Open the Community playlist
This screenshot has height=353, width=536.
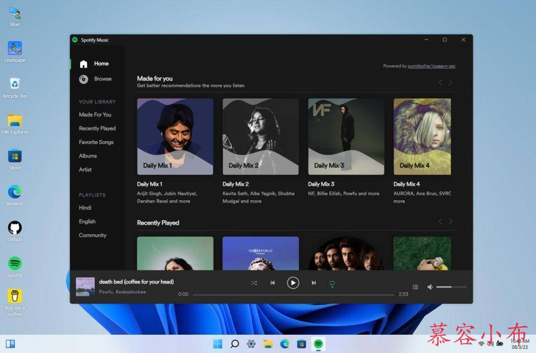(x=93, y=235)
